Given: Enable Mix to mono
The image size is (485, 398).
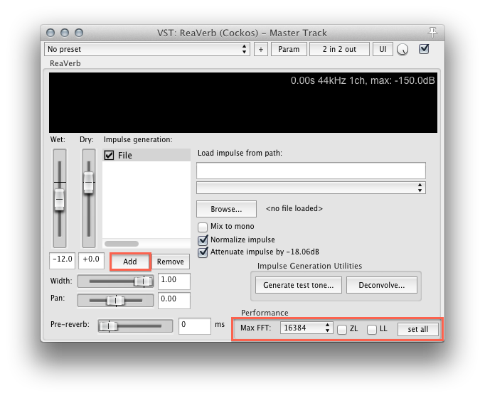Looking at the screenshot, I should 203,227.
